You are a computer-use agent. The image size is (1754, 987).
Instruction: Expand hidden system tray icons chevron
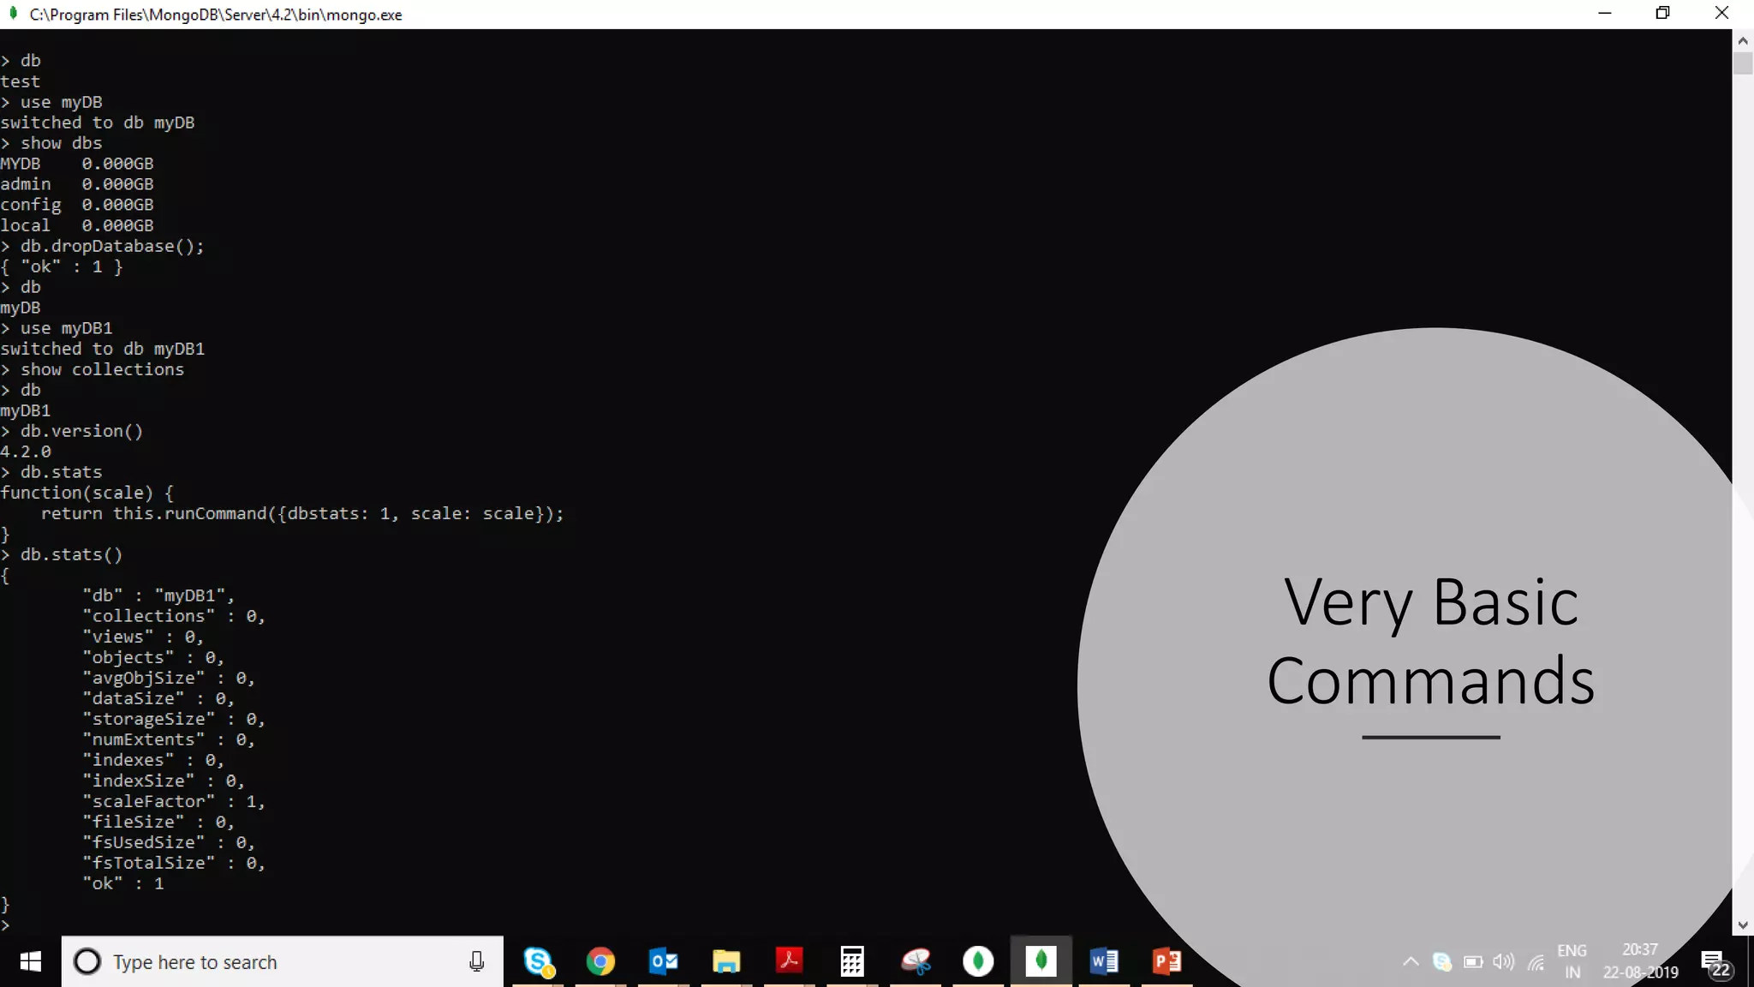click(x=1411, y=961)
